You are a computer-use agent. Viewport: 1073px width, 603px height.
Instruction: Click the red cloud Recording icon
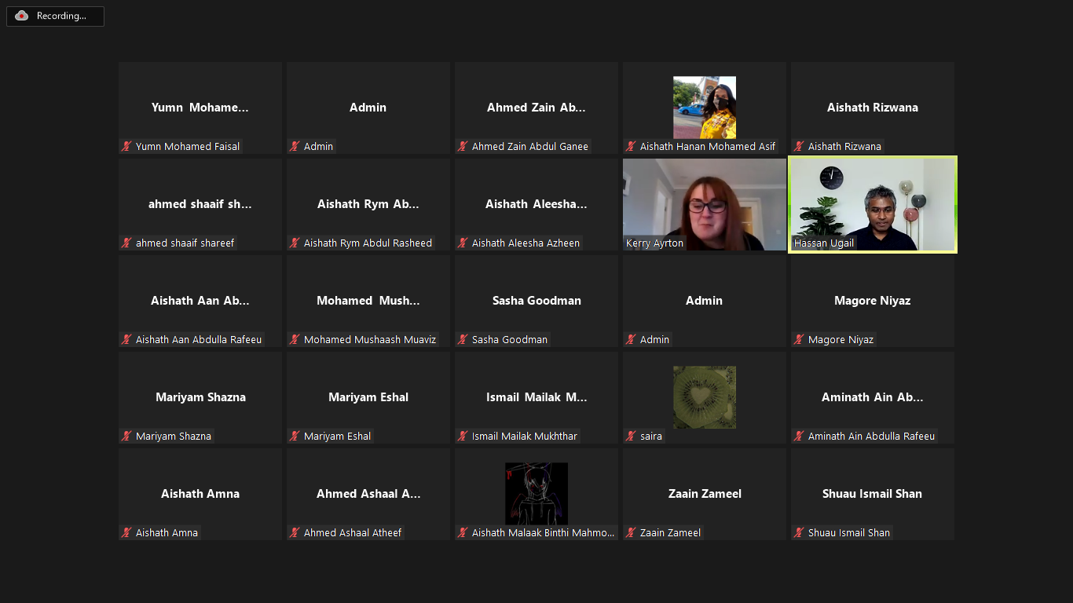pyautogui.click(x=22, y=16)
